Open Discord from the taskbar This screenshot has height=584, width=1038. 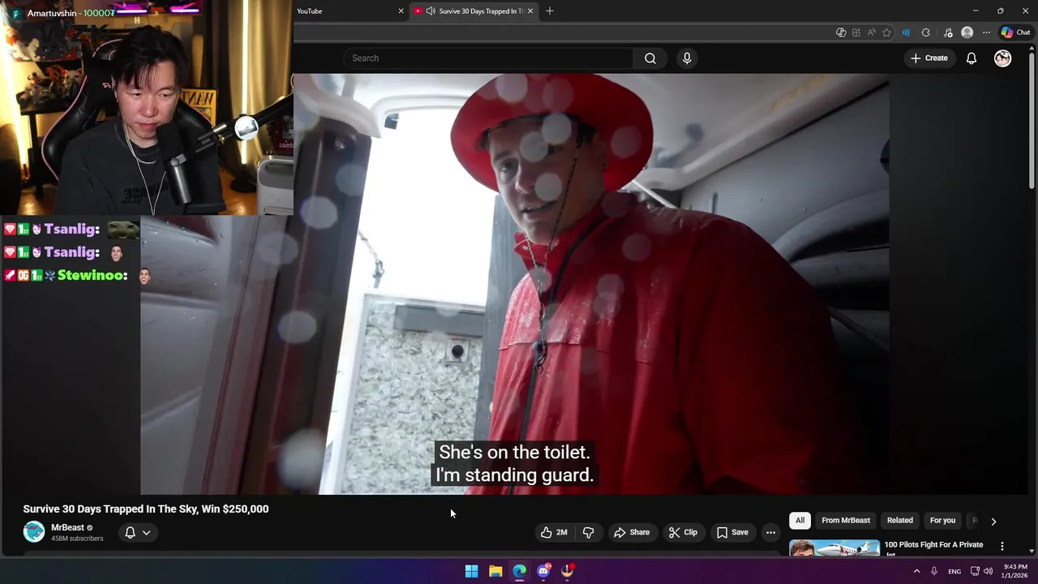543,571
